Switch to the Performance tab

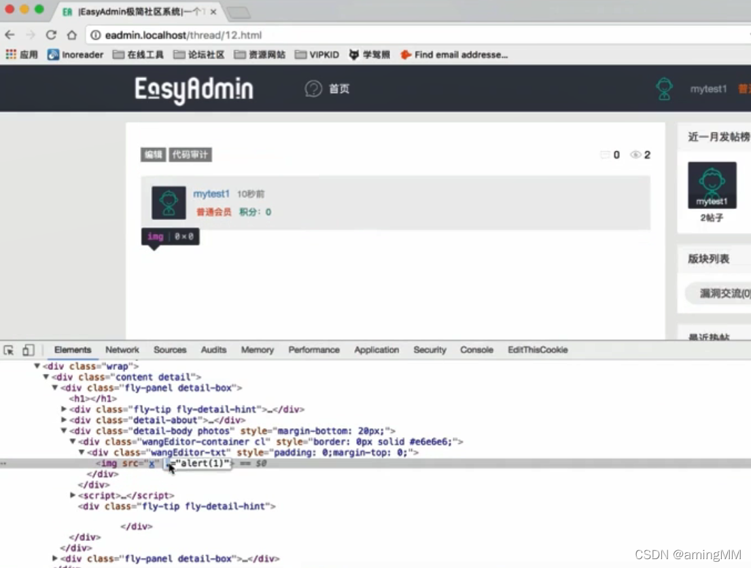pos(314,350)
